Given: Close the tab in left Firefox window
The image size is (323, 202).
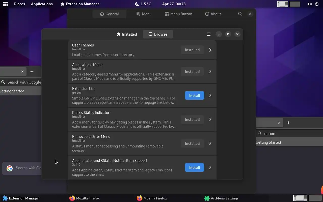Looking at the screenshot, I should pos(22,71).
